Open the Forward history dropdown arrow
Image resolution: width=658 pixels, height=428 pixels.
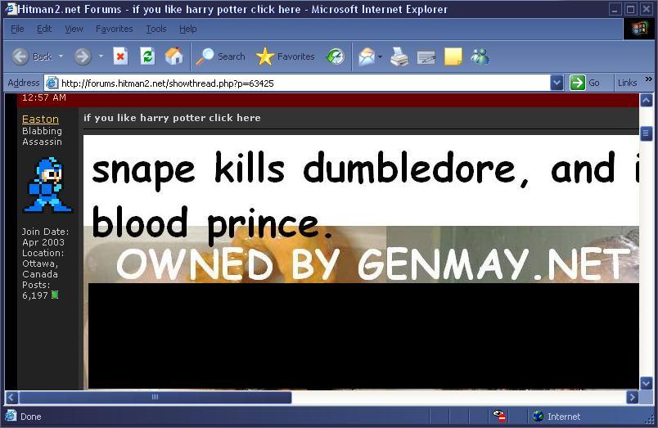tap(101, 56)
